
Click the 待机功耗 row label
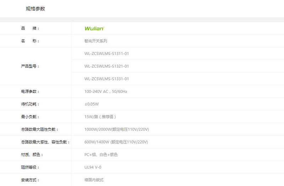pyautogui.click(x=30, y=104)
